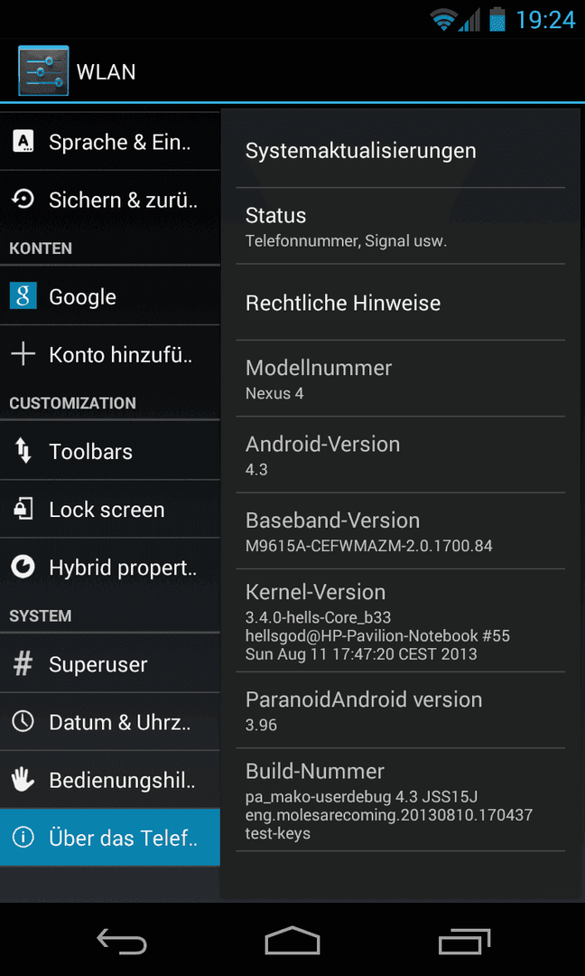This screenshot has height=976, width=585.
Task: Tap the Back navigation button
Action: tap(122, 941)
